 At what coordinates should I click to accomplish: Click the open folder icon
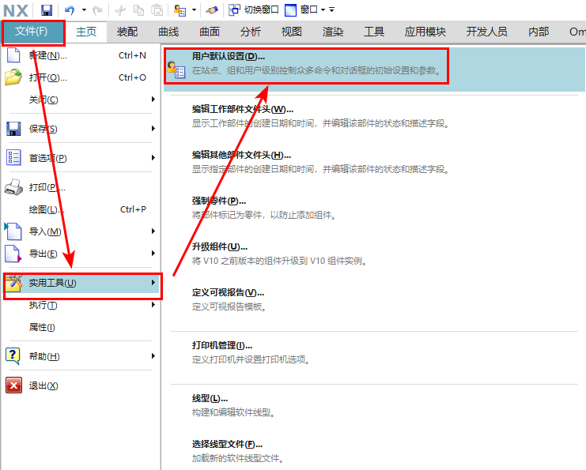pyautogui.click(x=13, y=77)
